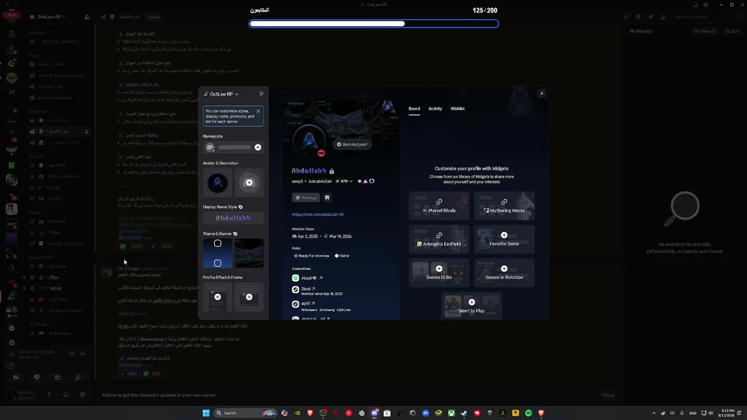Add a profile effect

218,297
